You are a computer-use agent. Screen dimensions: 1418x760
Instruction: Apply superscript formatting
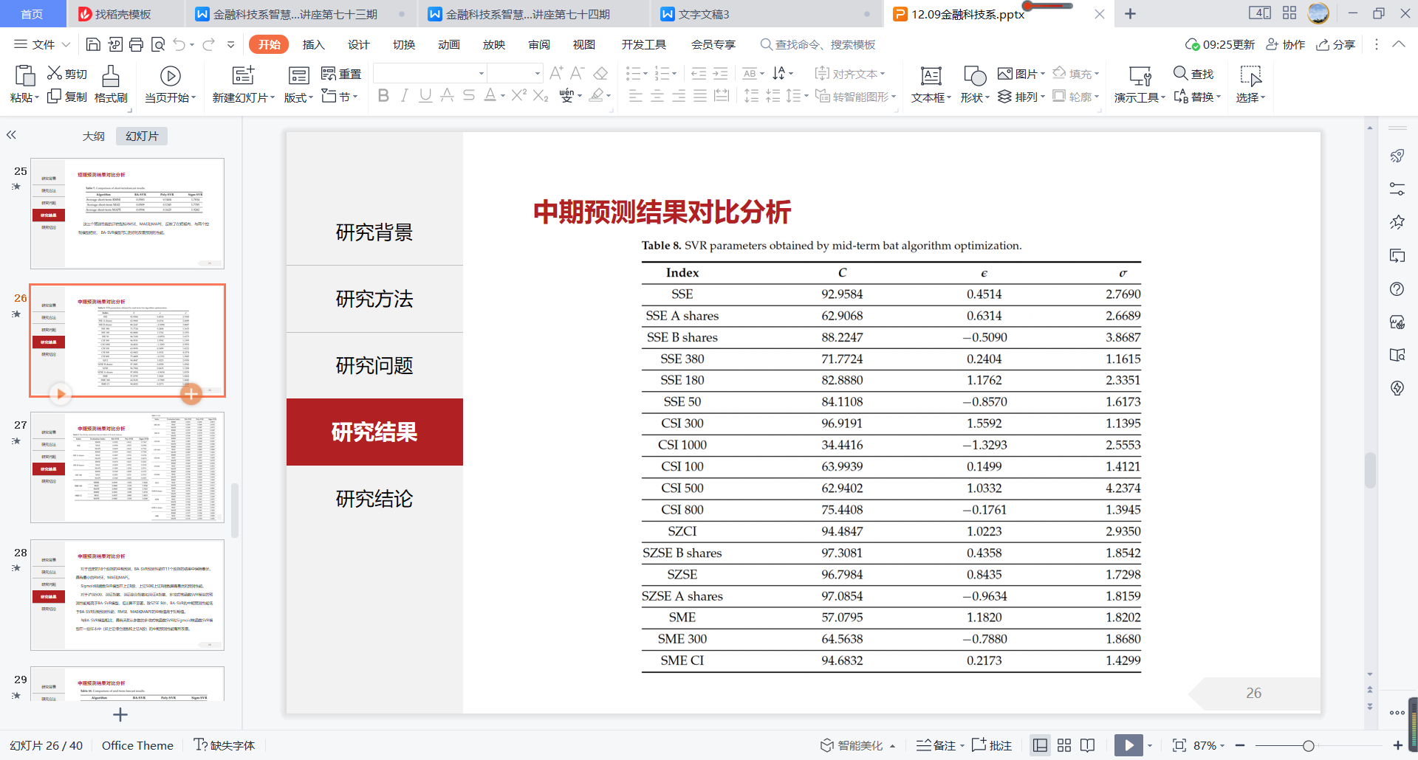pyautogui.click(x=518, y=95)
